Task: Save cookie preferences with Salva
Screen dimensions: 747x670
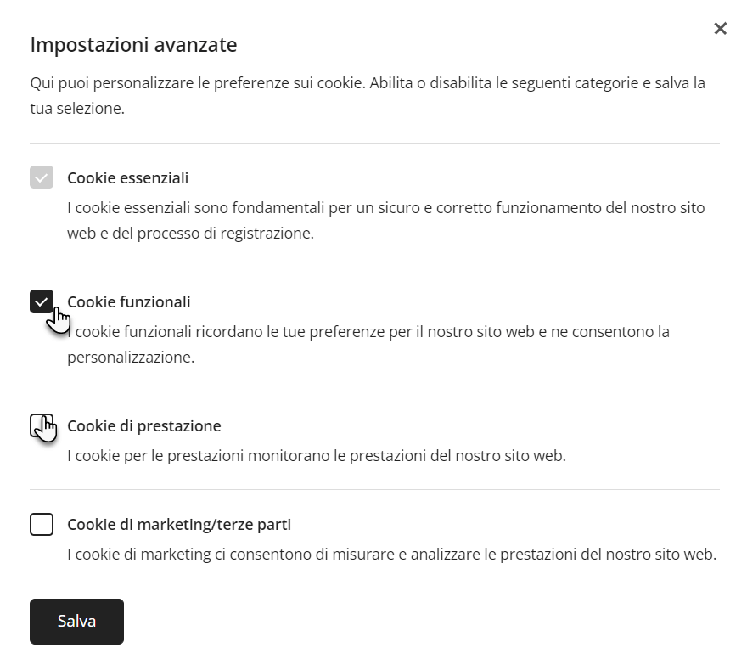Action: point(76,622)
